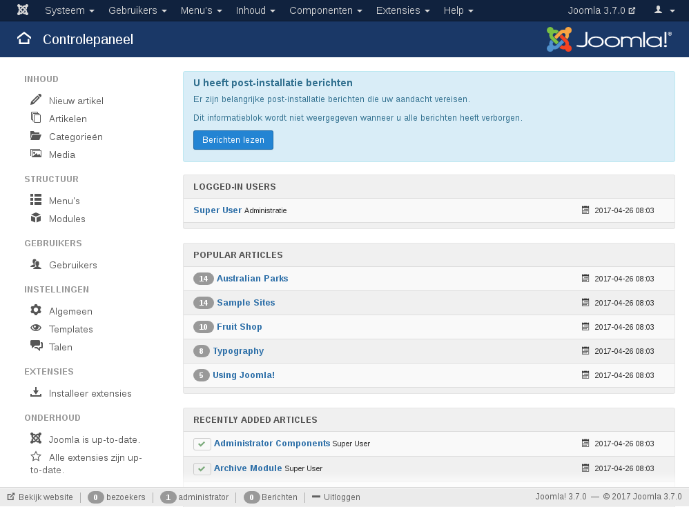
Task: Click Uitloggen in the status bar
Action: click(x=336, y=497)
